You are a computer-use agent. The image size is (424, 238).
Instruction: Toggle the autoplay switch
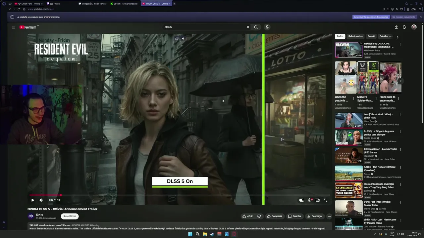coord(302,200)
